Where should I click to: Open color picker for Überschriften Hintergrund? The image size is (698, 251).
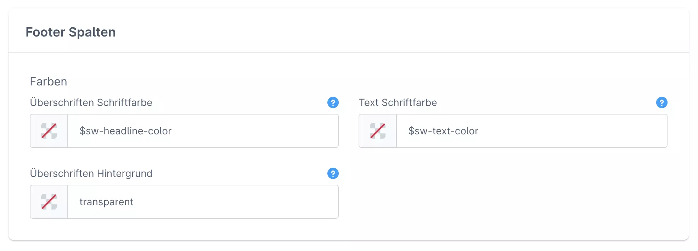pos(49,202)
